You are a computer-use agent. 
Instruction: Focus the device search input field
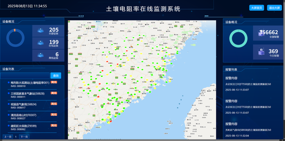click(25, 76)
